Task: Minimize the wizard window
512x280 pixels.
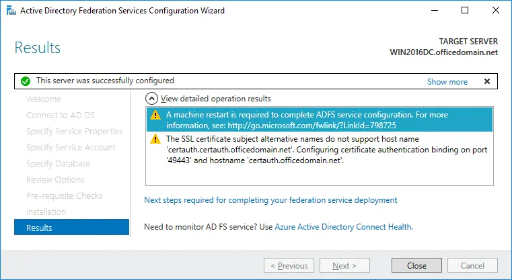Action: 434,11
